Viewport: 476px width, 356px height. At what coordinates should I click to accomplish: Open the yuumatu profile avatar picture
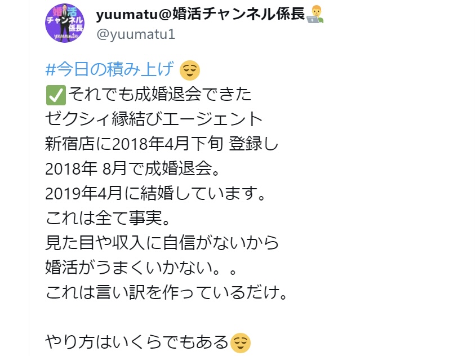tap(65, 23)
